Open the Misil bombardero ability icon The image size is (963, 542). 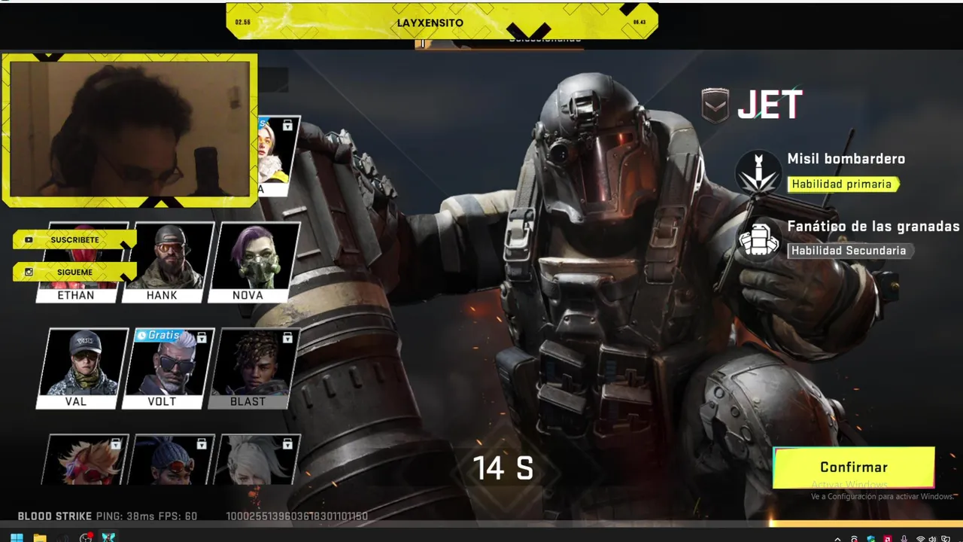pyautogui.click(x=758, y=172)
